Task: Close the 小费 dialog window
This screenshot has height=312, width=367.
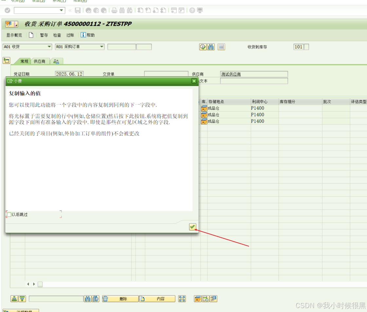Action: pos(194,81)
